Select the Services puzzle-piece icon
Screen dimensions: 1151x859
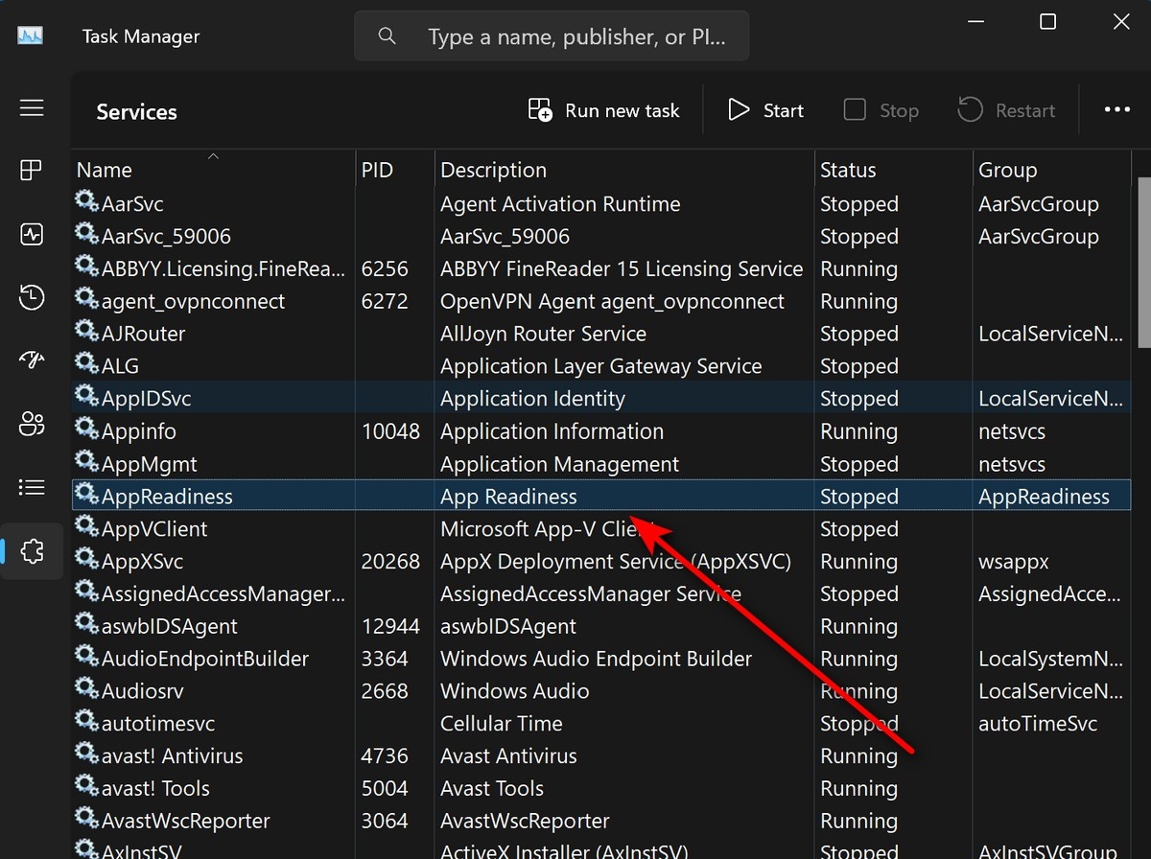coord(32,551)
